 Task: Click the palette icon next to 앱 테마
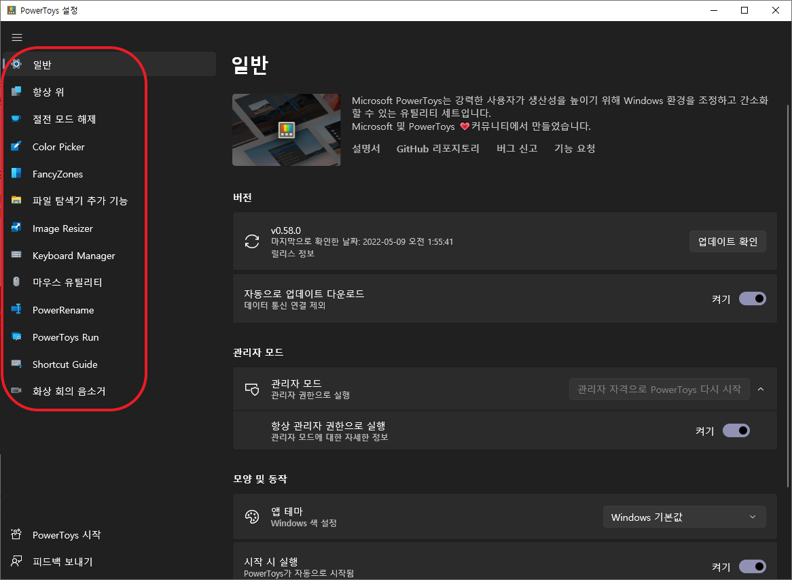tap(251, 517)
